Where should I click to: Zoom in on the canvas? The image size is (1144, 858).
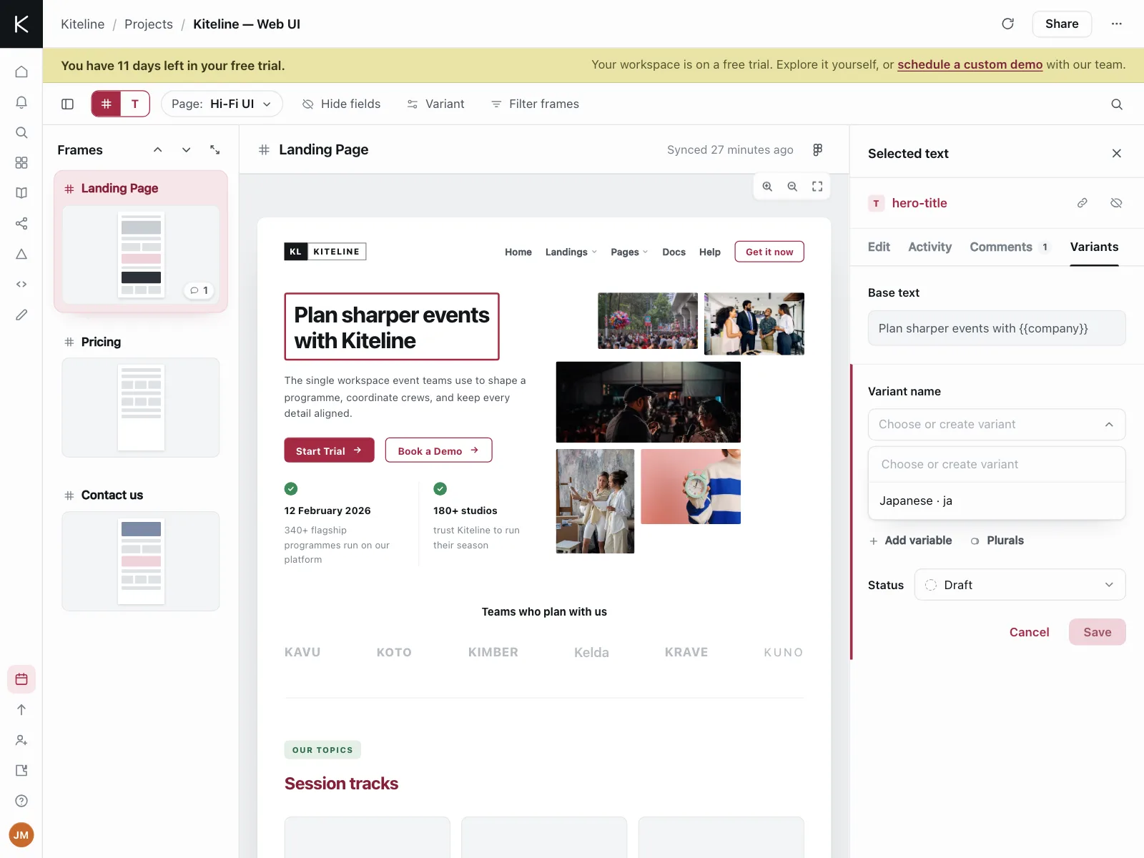[767, 187]
